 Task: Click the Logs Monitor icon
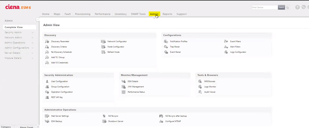200,87
